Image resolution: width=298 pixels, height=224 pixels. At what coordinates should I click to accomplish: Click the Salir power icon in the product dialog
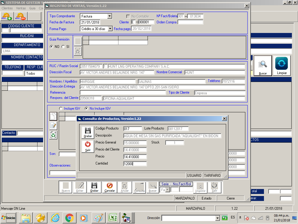(x=88, y=146)
